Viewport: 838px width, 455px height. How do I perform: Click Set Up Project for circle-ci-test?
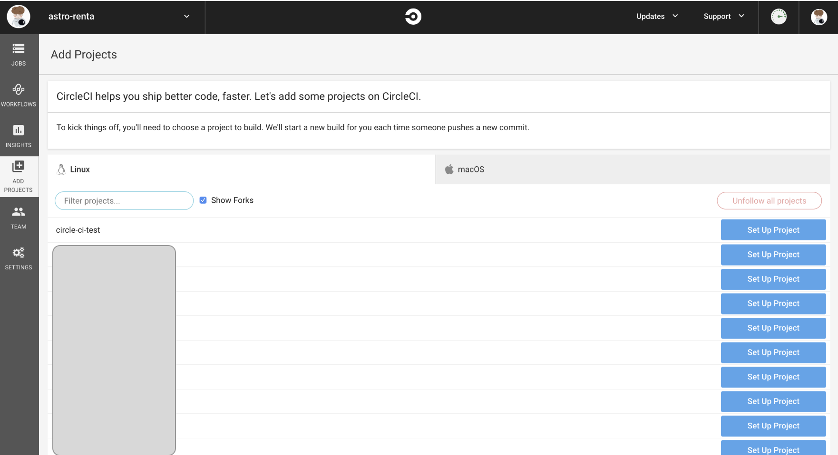coord(773,230)
